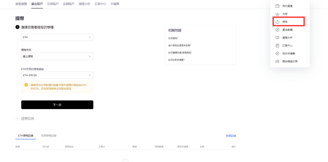
Task: Choose 開始模擬交易 in the dropdown menu
Action: click(290, 62)
